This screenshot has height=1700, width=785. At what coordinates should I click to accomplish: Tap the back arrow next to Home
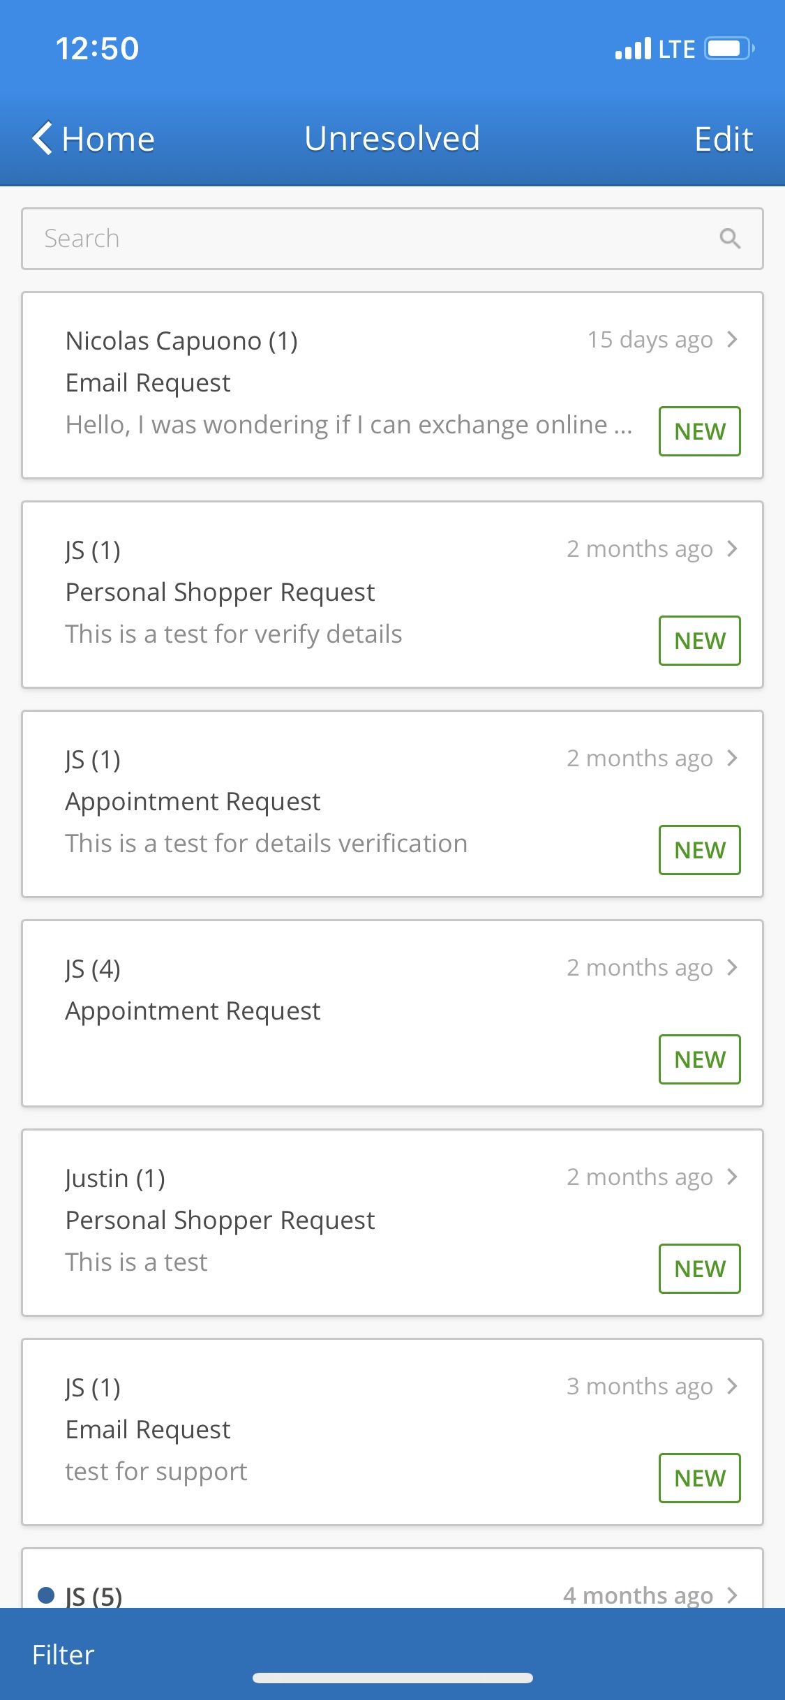pos(43,138)
